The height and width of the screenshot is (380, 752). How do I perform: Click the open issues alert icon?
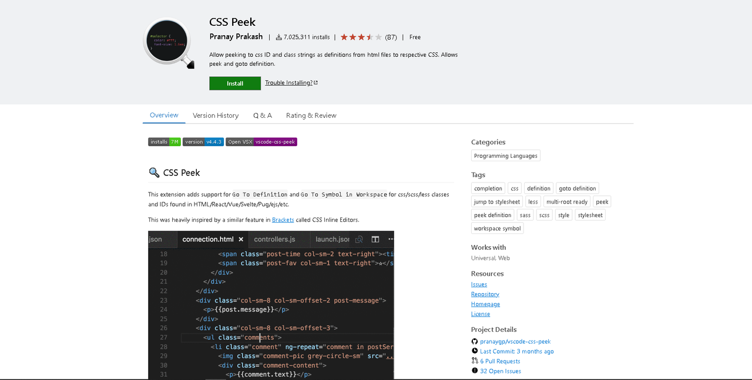pyautogui.click(x=475, y=371)
